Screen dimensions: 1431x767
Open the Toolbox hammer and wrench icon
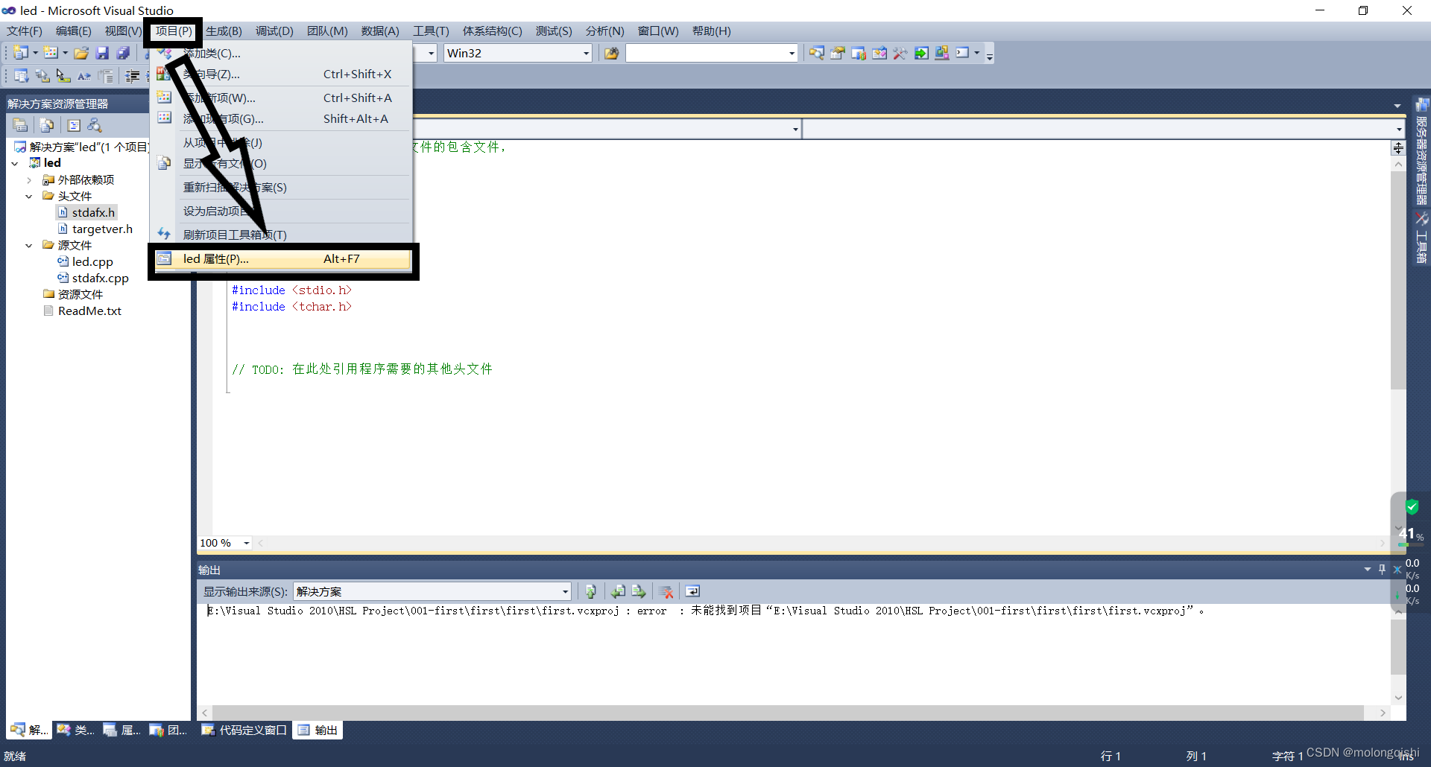click(900, 53)
